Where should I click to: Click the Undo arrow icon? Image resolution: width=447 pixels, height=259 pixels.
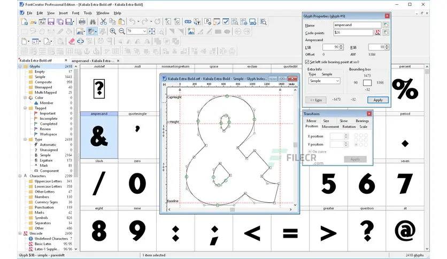click(132, 22)
